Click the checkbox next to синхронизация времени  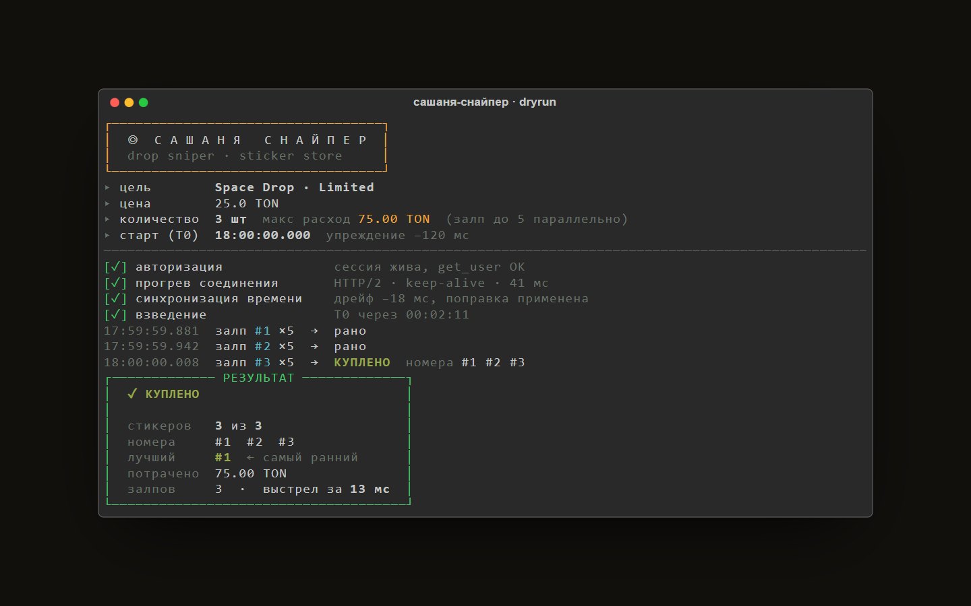[116, 298]
